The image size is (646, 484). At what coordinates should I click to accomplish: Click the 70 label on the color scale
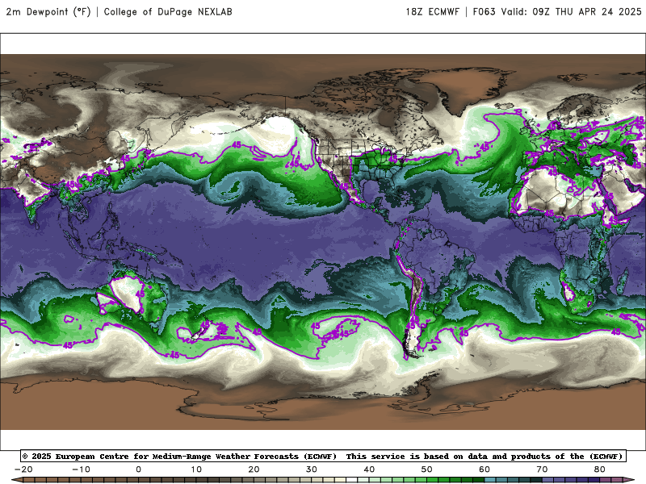point(542,469)
